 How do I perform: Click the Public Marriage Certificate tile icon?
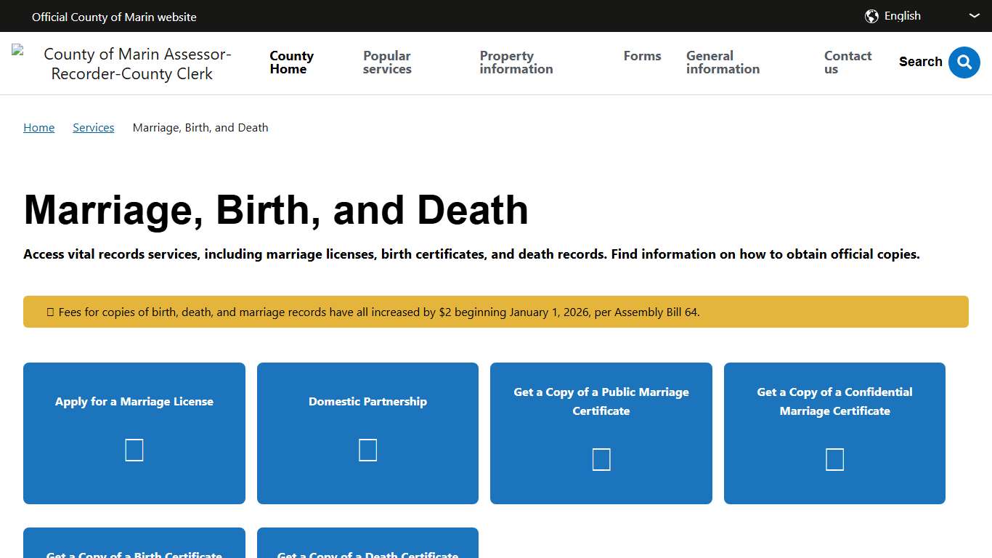pos(601,459)
